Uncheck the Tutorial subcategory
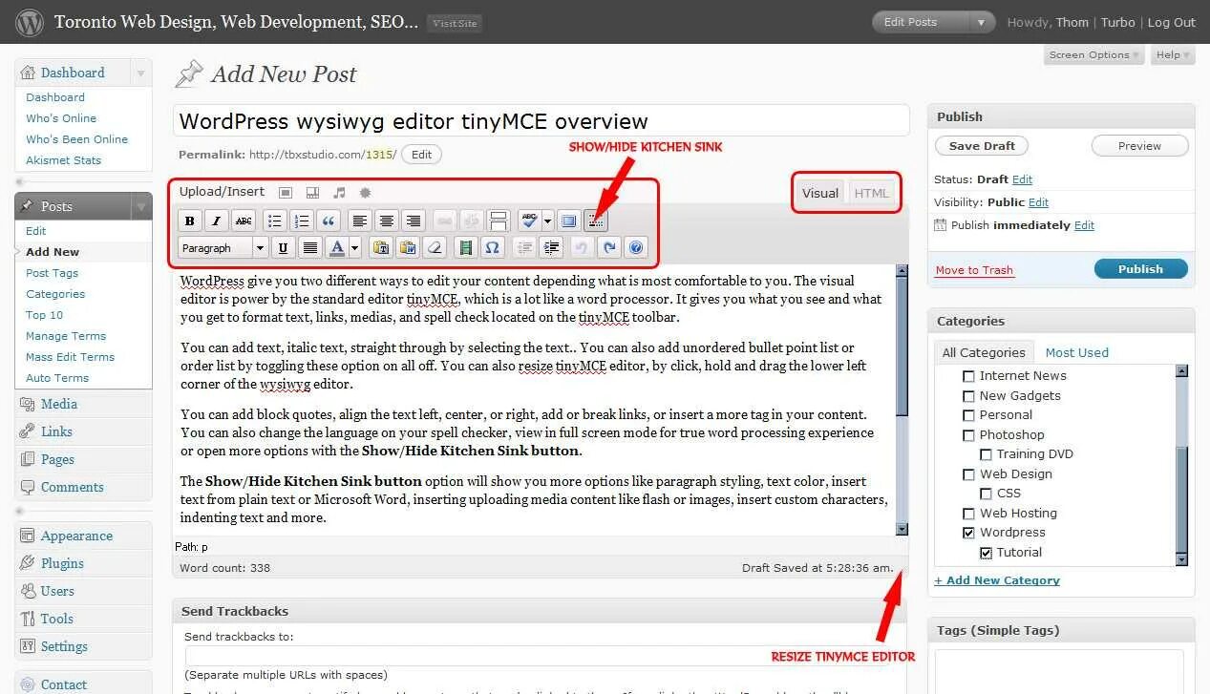This screenshot has width=1210, height=694. click(x=987, y=553)
